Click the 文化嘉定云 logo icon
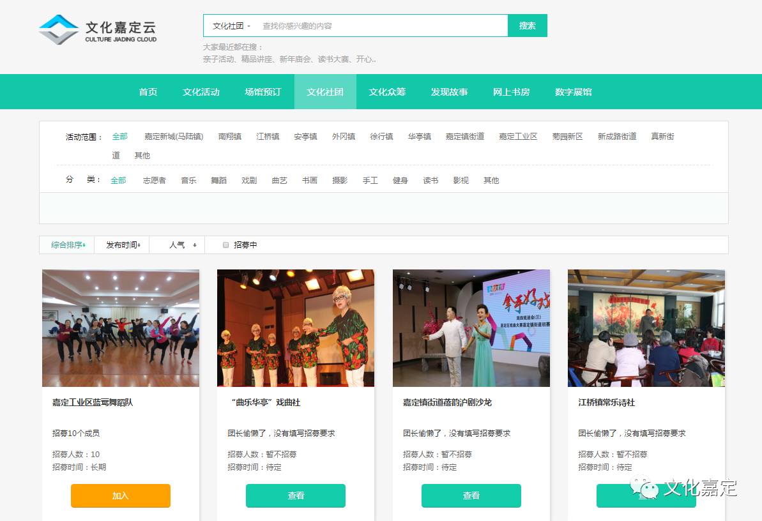 tap(58, 29)
